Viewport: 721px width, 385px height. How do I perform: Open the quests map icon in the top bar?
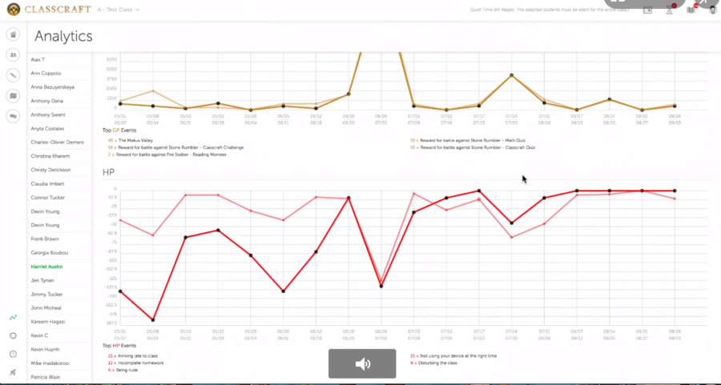click(x=691, y=10)
